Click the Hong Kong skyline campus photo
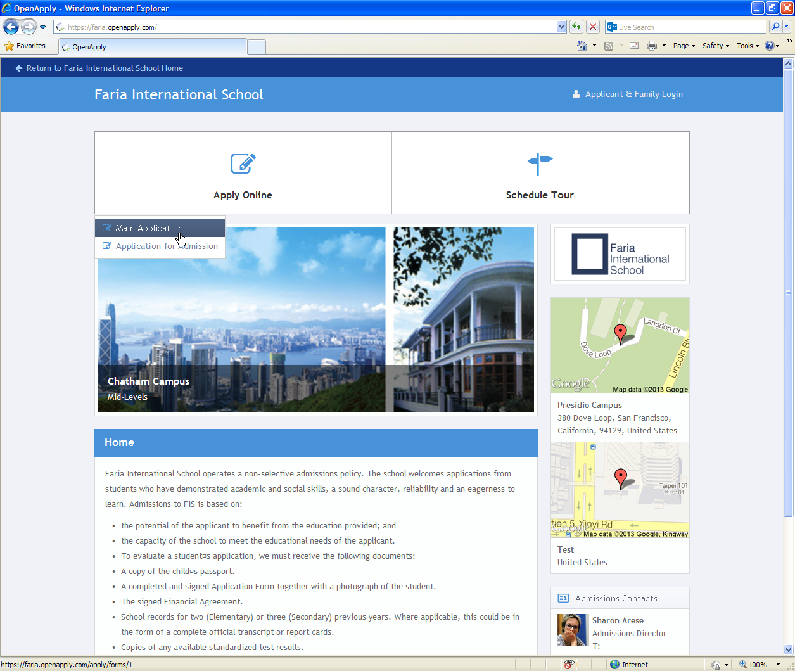The width and height of the screenshot is (795, 671). (242, 320)
